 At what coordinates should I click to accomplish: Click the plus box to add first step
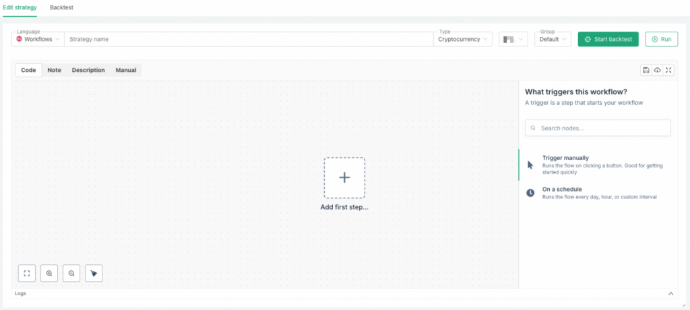pyautogui.click(x=344, y=178)
